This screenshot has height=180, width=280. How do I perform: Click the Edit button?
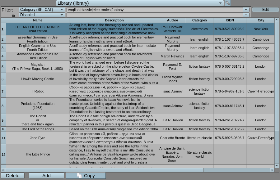(265, 10)
